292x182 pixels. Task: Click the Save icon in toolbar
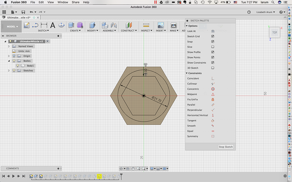click(23, 12)
